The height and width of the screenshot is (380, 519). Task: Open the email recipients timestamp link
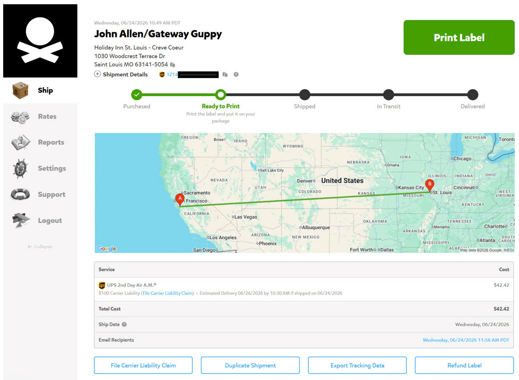[x=466, y=340]
